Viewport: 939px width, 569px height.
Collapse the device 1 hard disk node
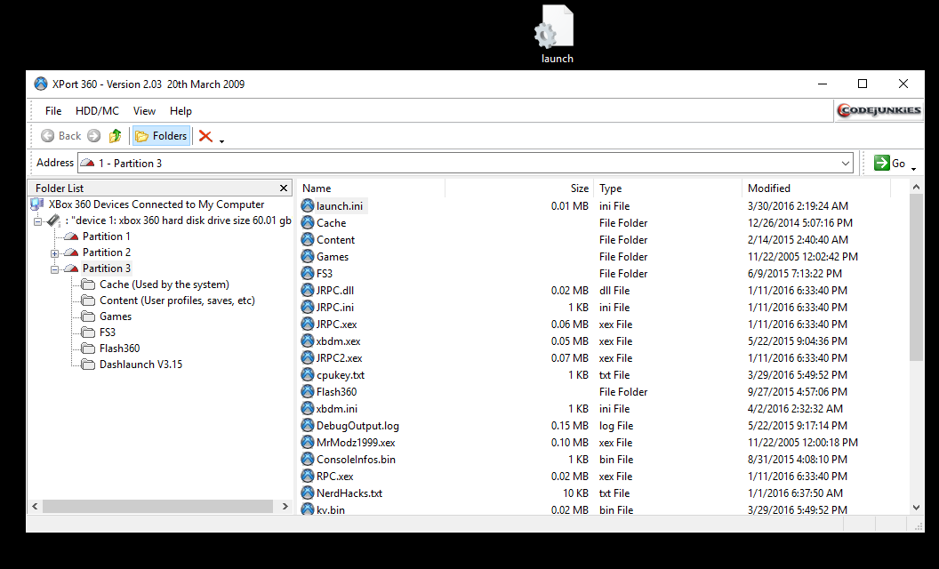37,221
